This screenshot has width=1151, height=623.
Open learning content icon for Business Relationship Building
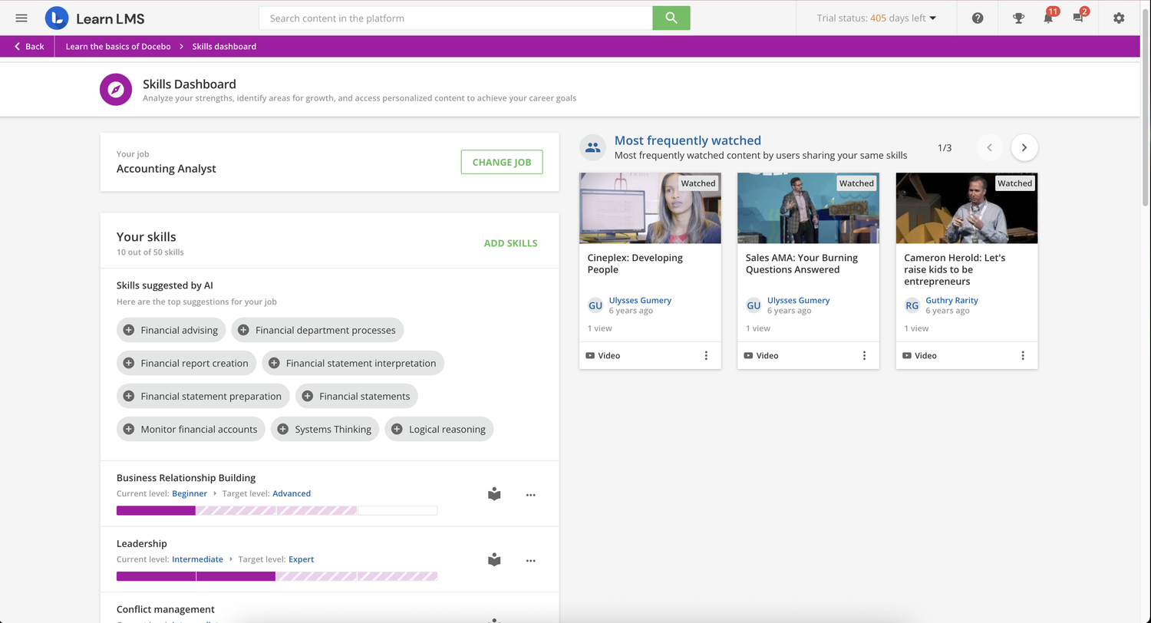pyautogui.click(x=494, y=494)
